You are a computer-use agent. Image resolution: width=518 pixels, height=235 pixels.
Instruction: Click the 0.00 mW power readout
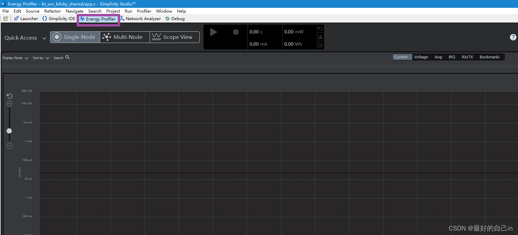[294, 32]
